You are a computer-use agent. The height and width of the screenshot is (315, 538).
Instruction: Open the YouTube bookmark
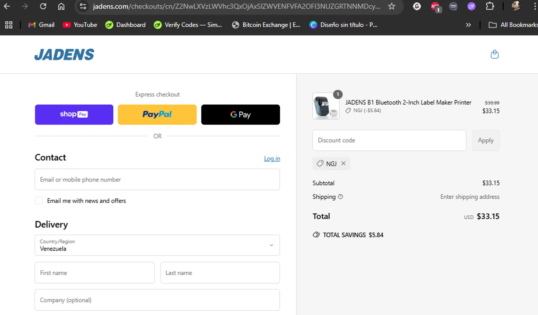click(x=80, y=25)
